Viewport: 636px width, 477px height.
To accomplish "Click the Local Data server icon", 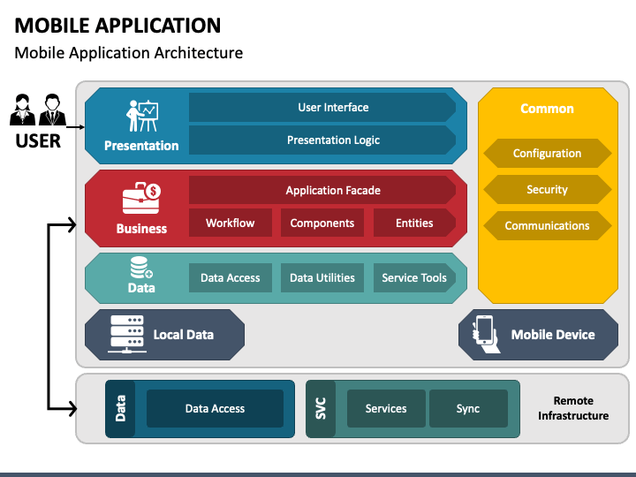I will (127, 334).
